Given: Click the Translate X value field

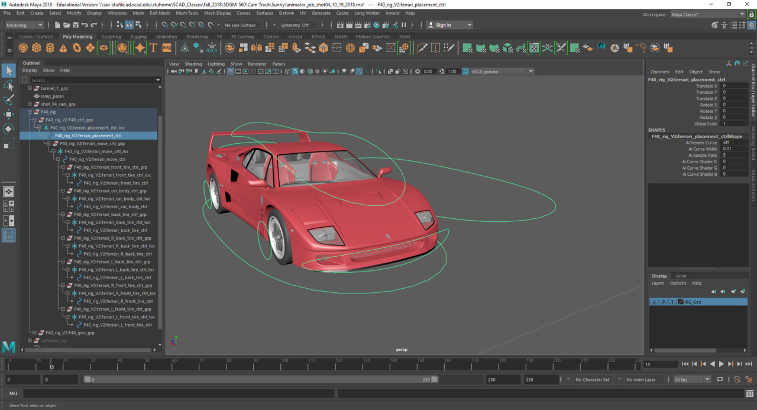Looking at the screenshot, I should click(x=734, y=86).
